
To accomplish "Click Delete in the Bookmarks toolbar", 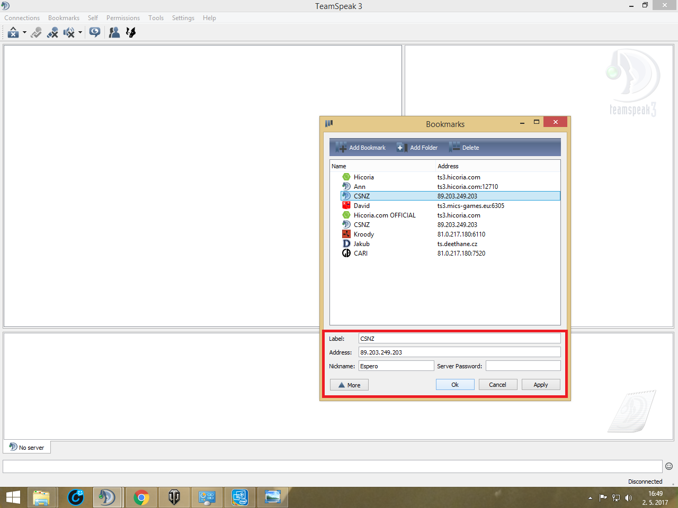I will click(x=464, y=148).
